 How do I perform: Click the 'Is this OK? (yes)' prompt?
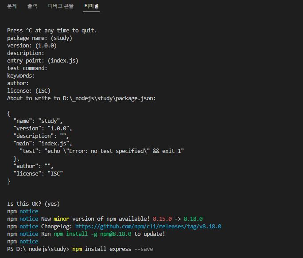[x=33, y=204]
